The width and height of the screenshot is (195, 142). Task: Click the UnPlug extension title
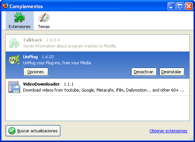(30, 57)
